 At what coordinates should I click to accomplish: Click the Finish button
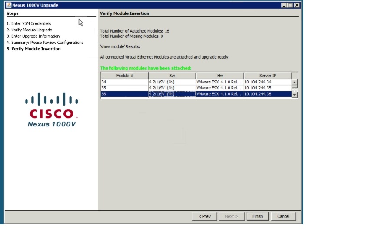coord(258,216)
